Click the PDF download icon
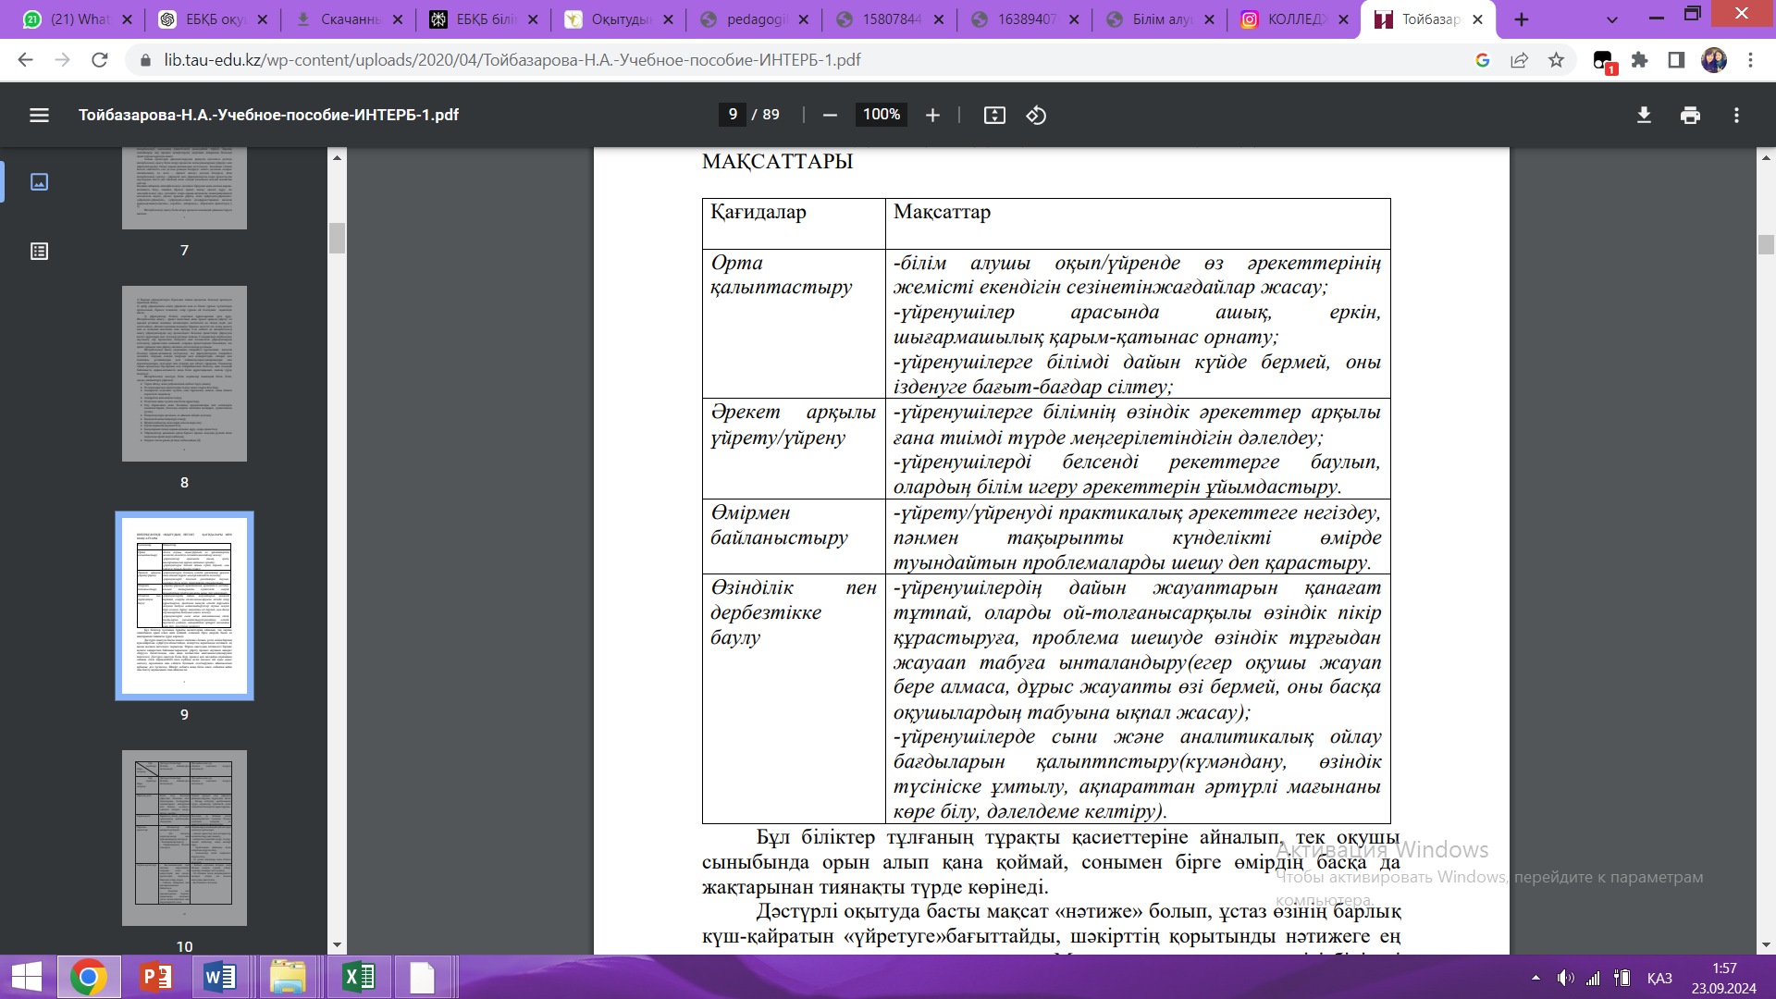Image resolution: width=1776 pixels, height=999 pixels. point(1644,115)
